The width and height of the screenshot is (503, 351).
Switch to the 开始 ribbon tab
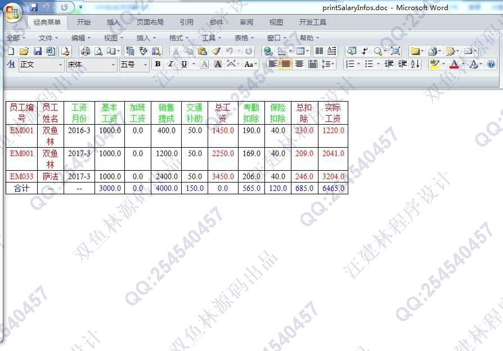point(84,22)
